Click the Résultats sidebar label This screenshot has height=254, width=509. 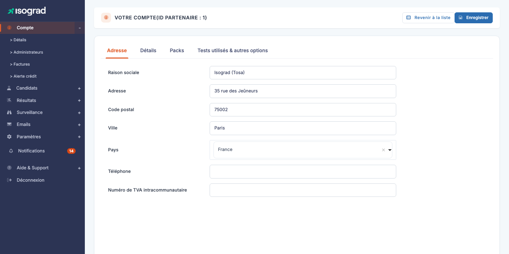coord(27,101)
